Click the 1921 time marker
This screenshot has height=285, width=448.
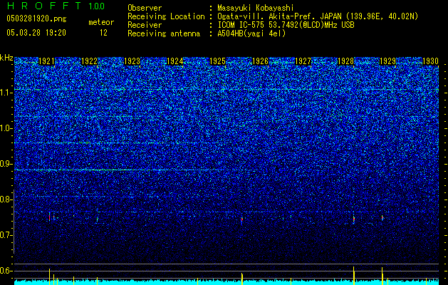(46, 61)
